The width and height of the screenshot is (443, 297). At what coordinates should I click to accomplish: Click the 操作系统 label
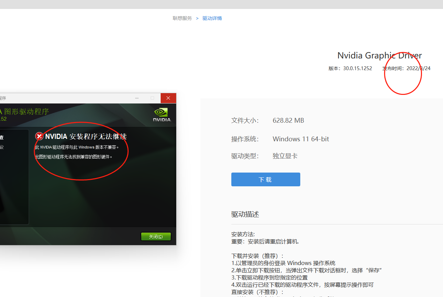tap(245, 139)
